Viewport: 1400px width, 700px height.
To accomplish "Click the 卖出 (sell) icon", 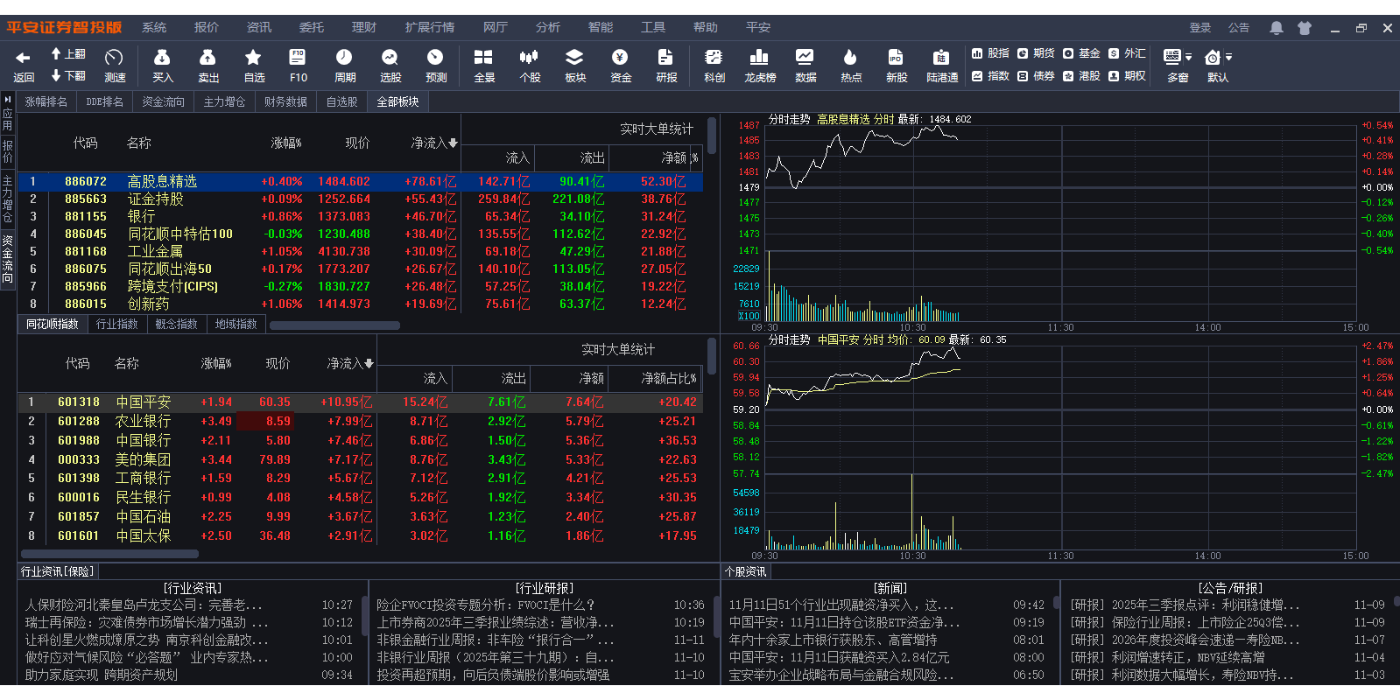I will (x=208, y=58).
